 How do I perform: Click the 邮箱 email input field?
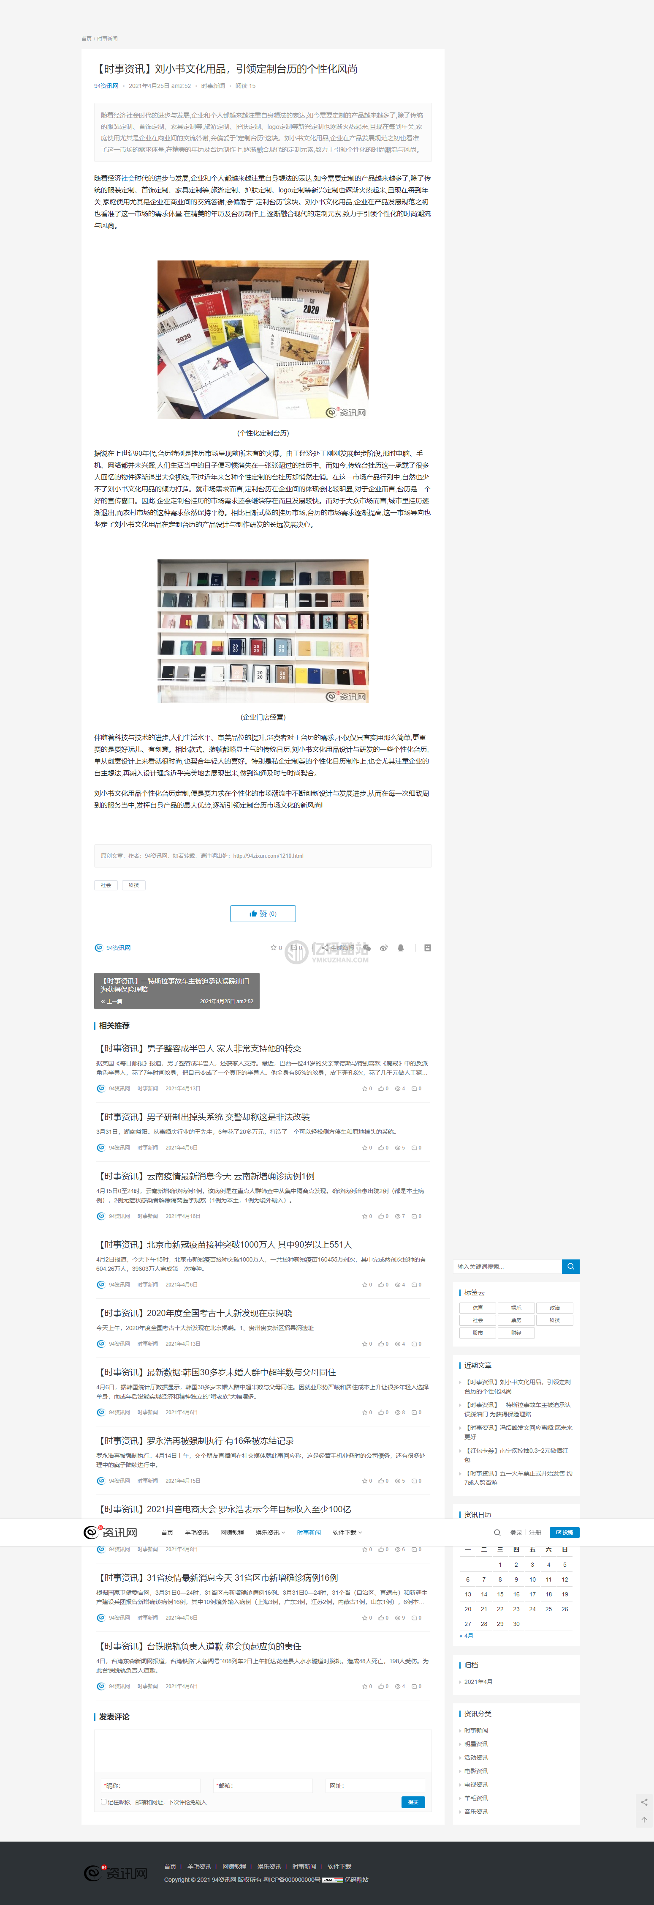coord(263,1785)
